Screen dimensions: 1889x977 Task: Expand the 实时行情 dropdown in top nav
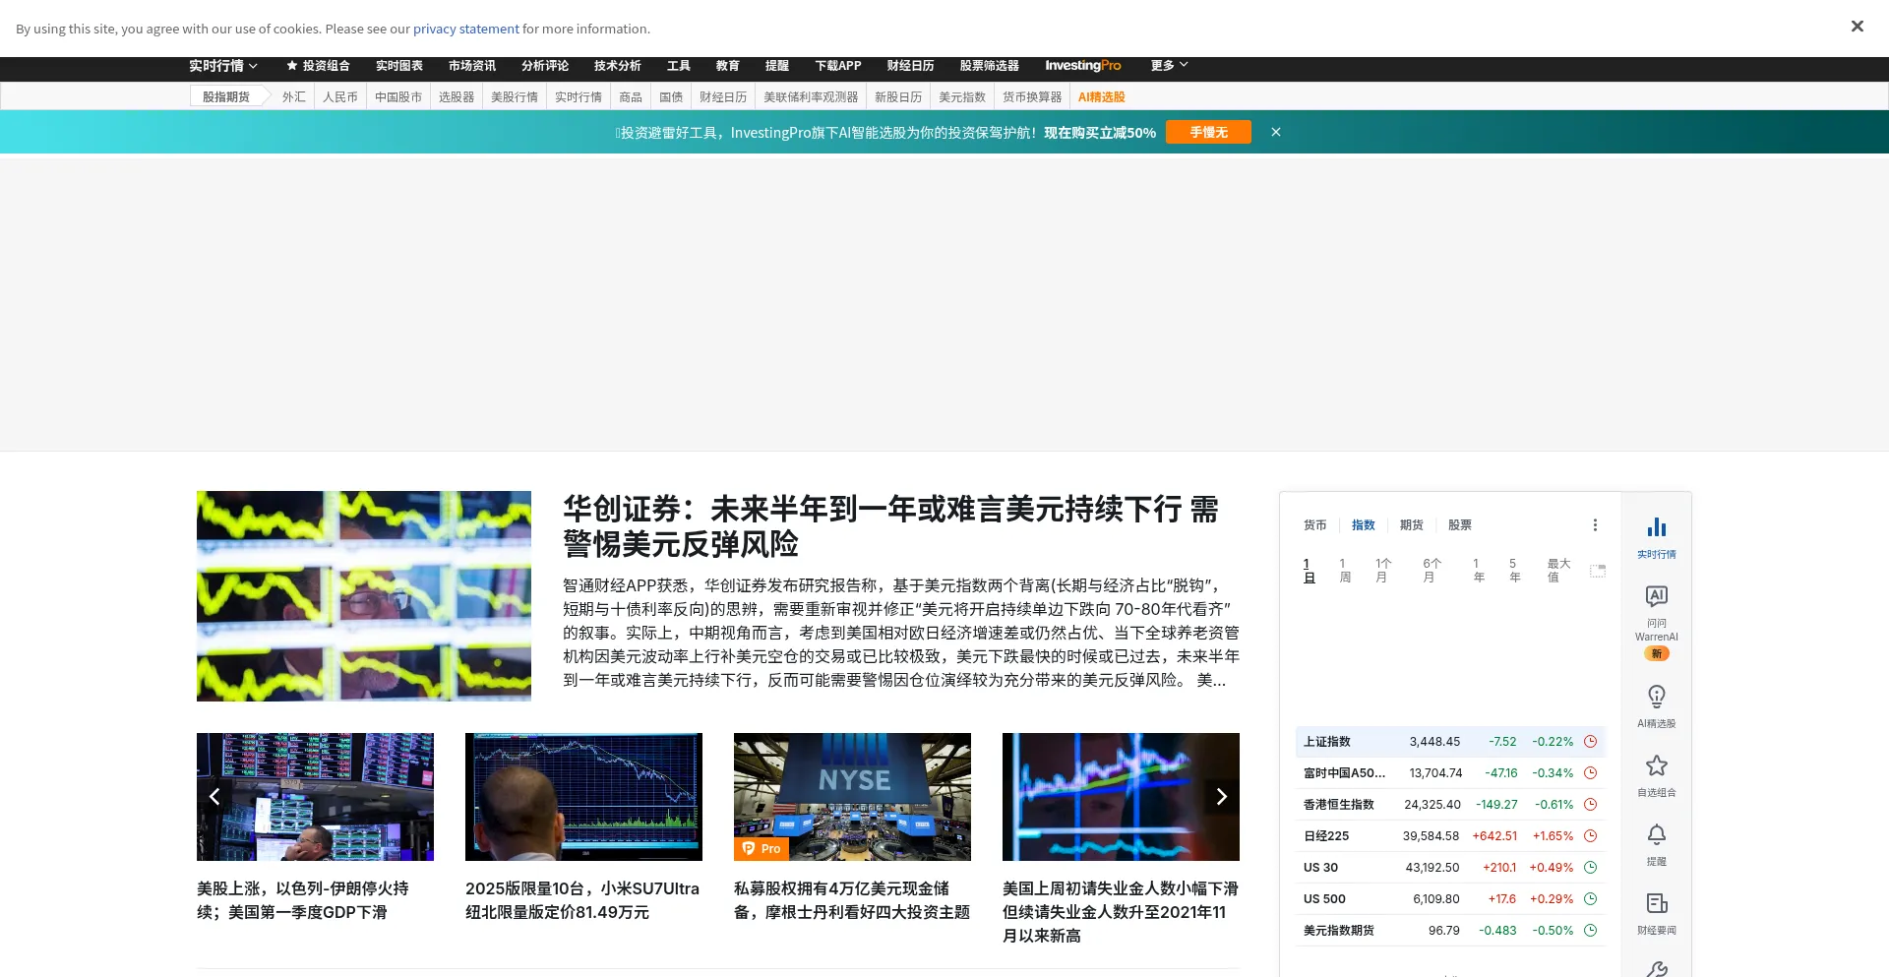223,66
